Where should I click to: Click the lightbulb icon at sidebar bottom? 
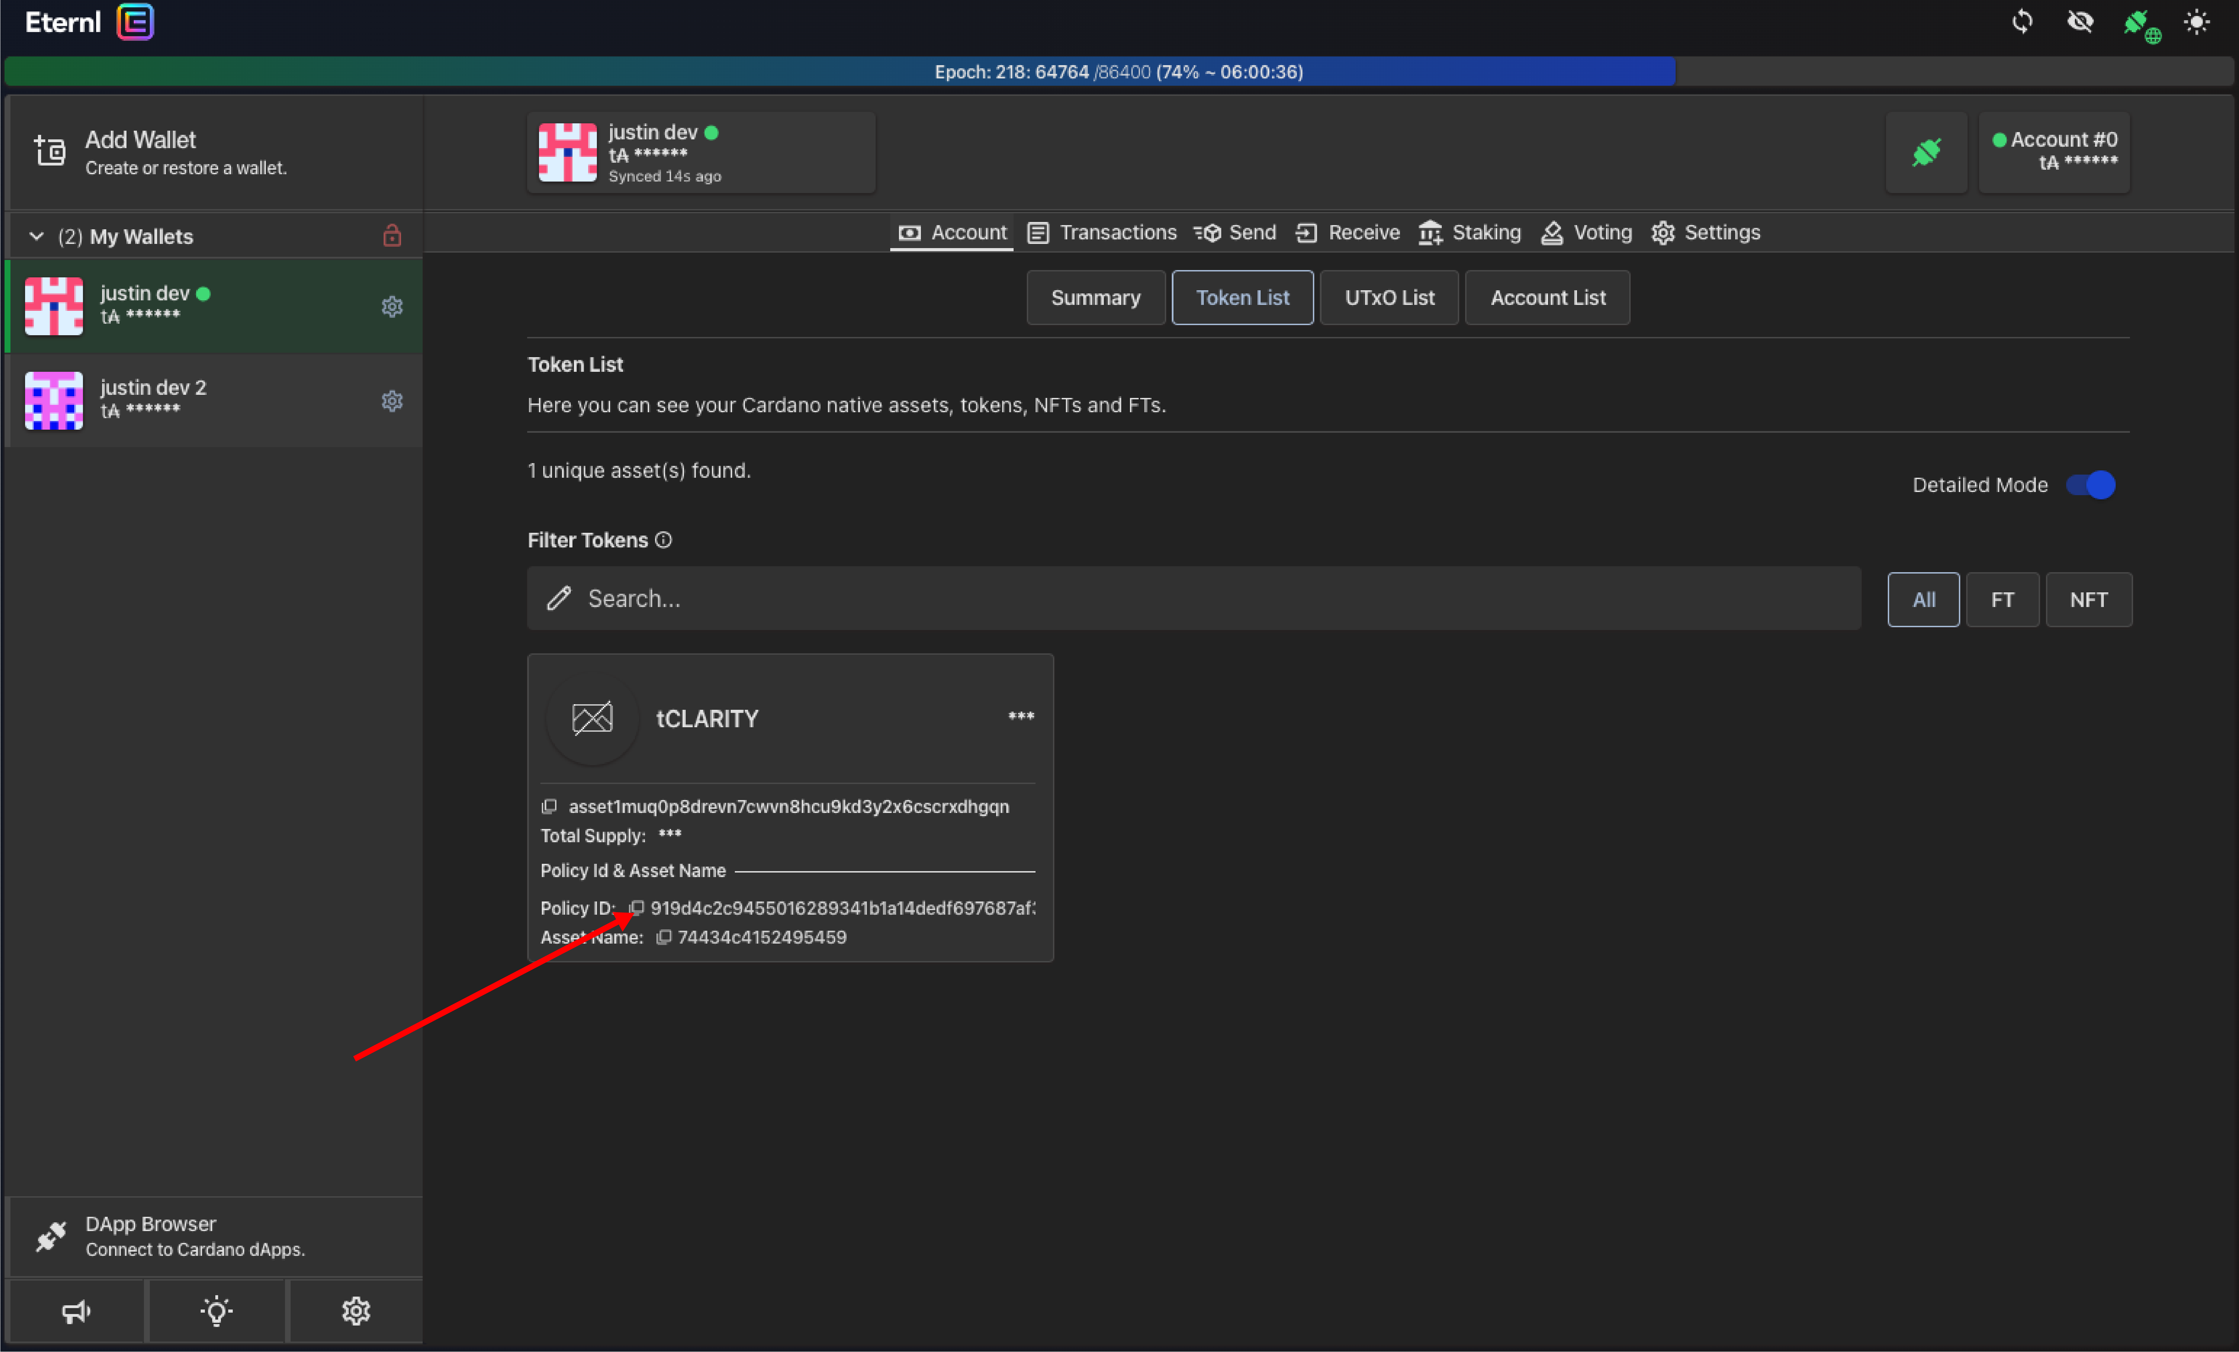coord(216,1311)
